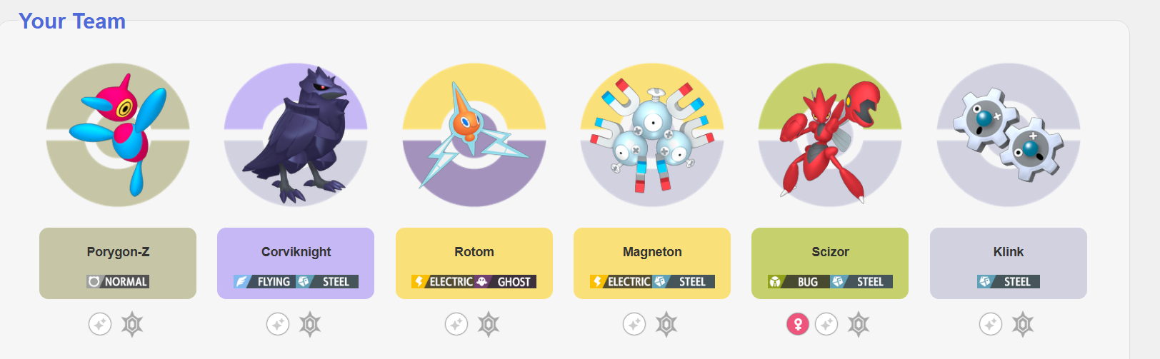Click the hexagon star icon under Scizor
This screenshot has width=1160, height=359.
pyautogui.click(x=859, y=325)
